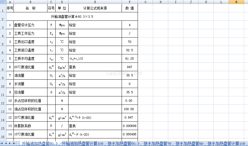248x146 pixels.
Task: Click next sheet navigation arrow
Action: (10, 143)
